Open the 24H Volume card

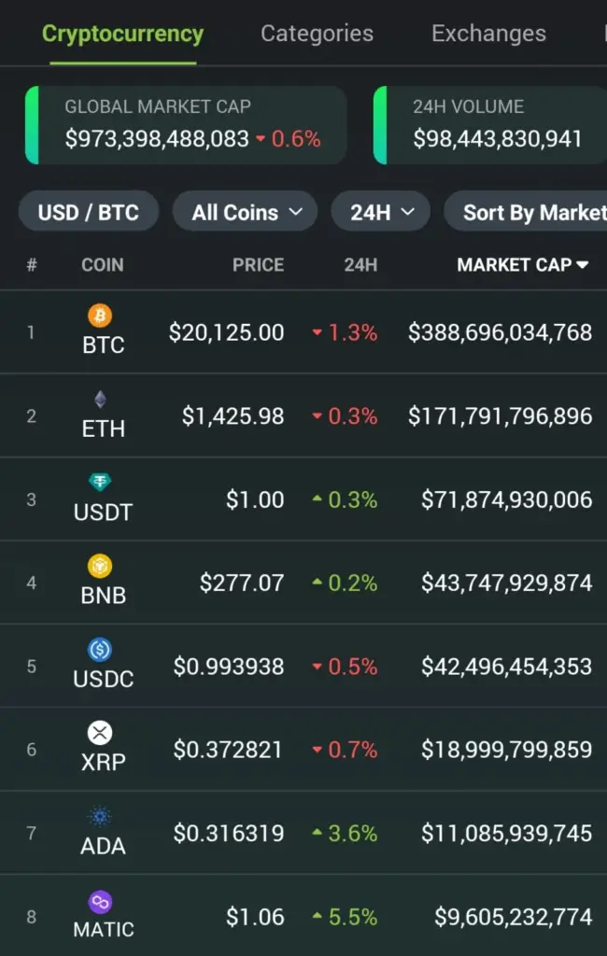click(x=490, y=125)
